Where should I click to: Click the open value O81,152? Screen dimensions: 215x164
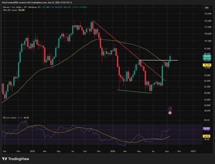point(41,7)
